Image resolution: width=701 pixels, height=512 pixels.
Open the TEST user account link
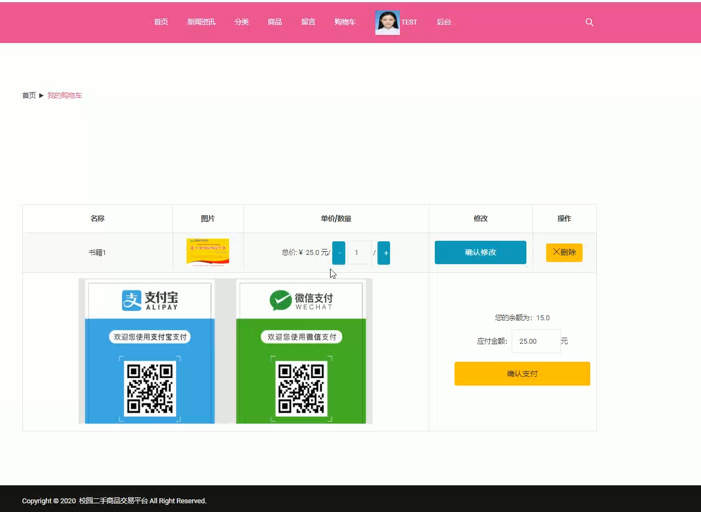pyautogui.click(x=409, y=22)
